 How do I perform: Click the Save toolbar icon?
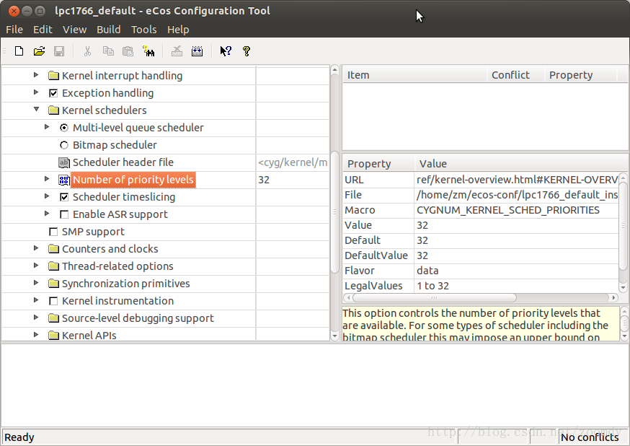pos(59,51)
